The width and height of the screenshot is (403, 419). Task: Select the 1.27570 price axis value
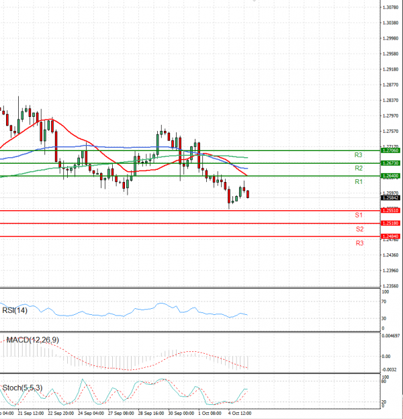coord(390,131)
